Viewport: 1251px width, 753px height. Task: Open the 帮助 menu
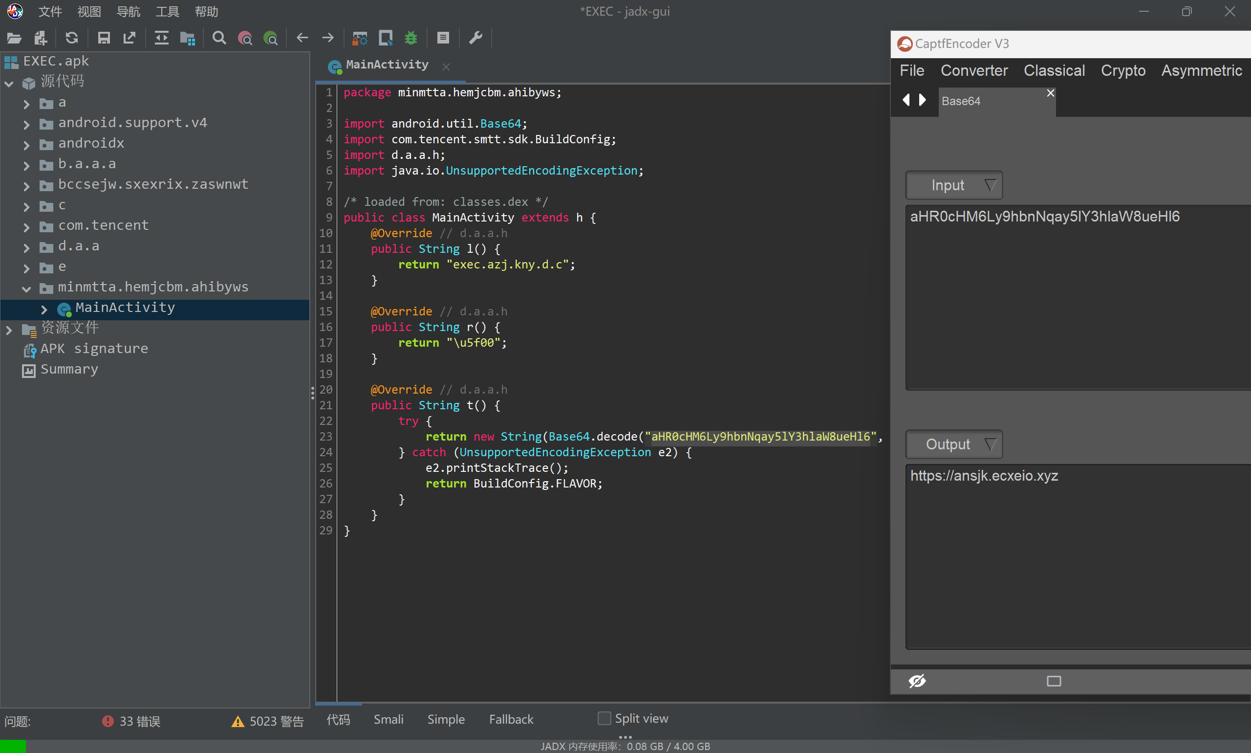coord(206,11)
